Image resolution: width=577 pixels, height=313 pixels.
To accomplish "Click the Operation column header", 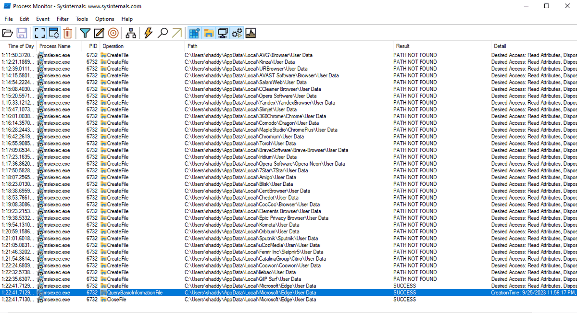I will (x=113, y=46).
